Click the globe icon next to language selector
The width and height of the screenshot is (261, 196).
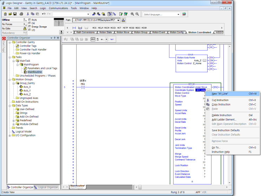click(x=184, y=14)
